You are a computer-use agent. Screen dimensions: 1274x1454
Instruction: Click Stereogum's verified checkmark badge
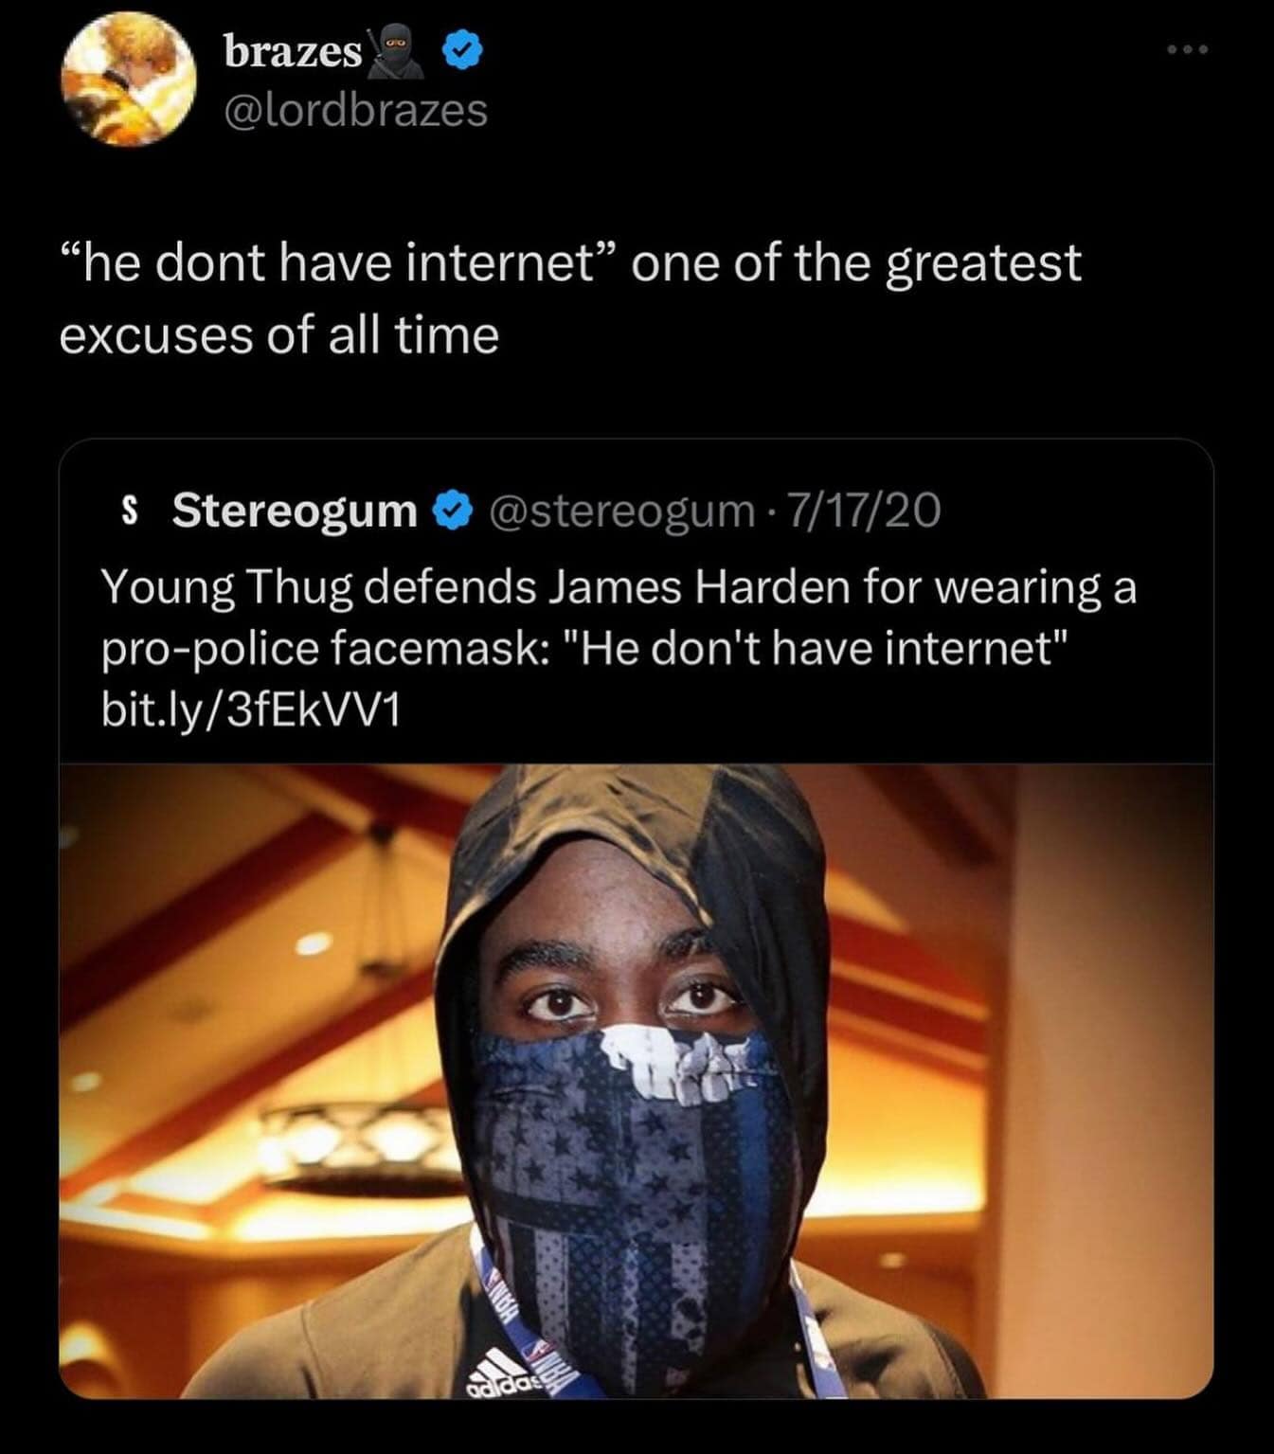click(452, 512)
